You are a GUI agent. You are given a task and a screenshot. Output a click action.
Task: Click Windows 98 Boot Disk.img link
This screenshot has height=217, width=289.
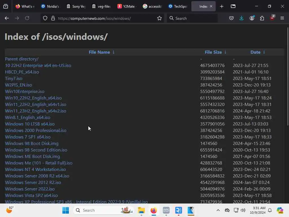coord(32,143)
